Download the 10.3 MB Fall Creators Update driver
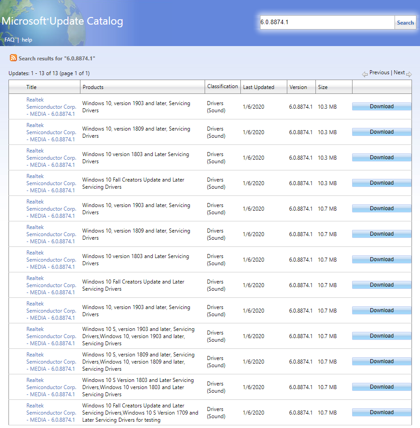This screenshot has height=428, width=420. [382, 183]
